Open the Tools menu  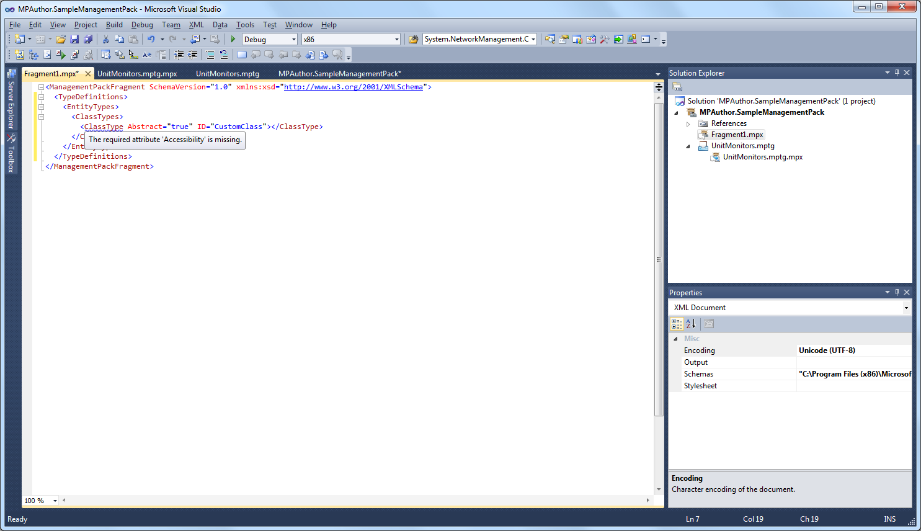[x=245, y=25]
